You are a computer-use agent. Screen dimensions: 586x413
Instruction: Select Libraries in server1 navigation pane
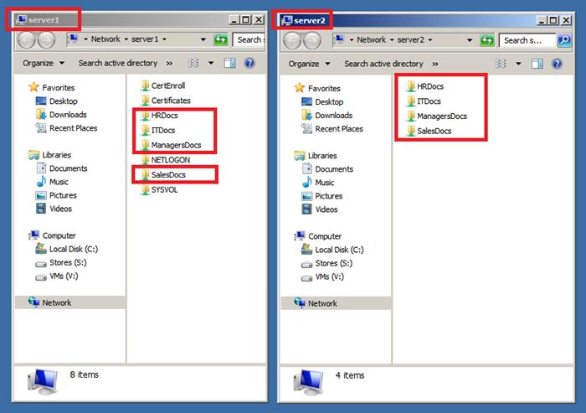click(49, 155)
